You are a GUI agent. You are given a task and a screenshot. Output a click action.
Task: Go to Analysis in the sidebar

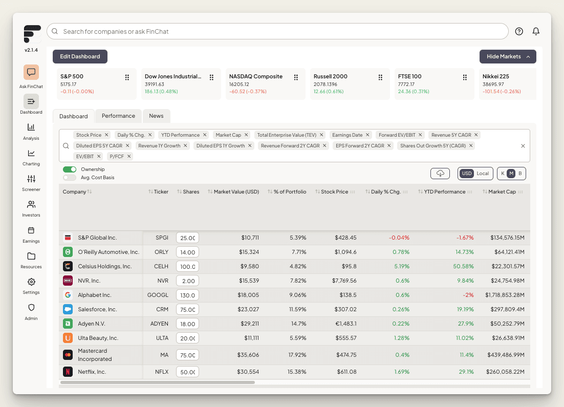(x=31, y=132)
